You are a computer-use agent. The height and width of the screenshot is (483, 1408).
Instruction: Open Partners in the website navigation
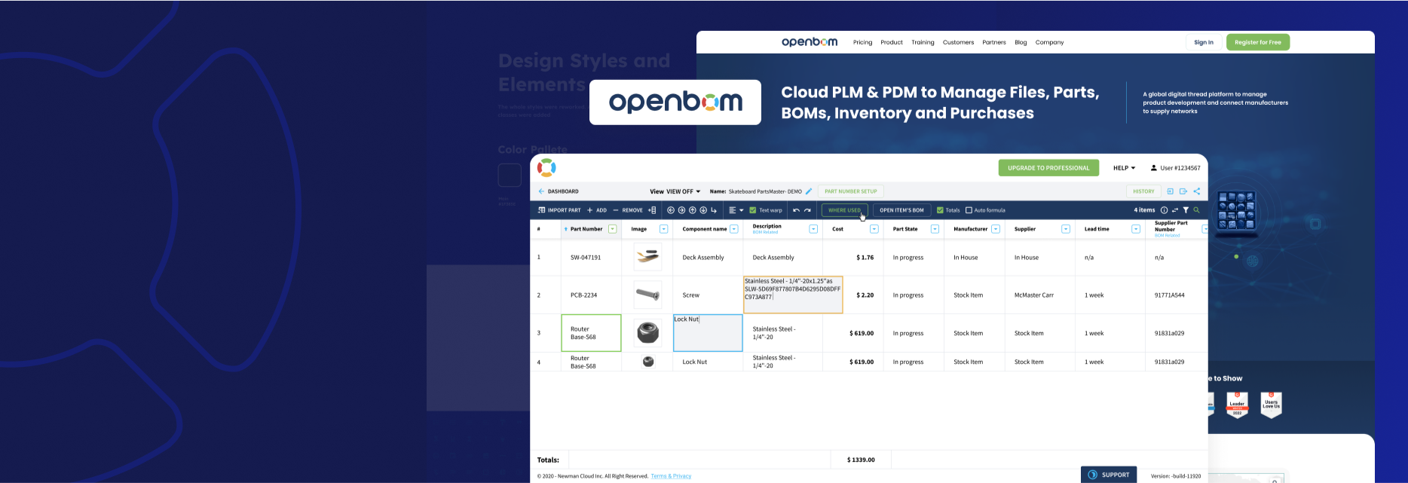tap(994, 42)
